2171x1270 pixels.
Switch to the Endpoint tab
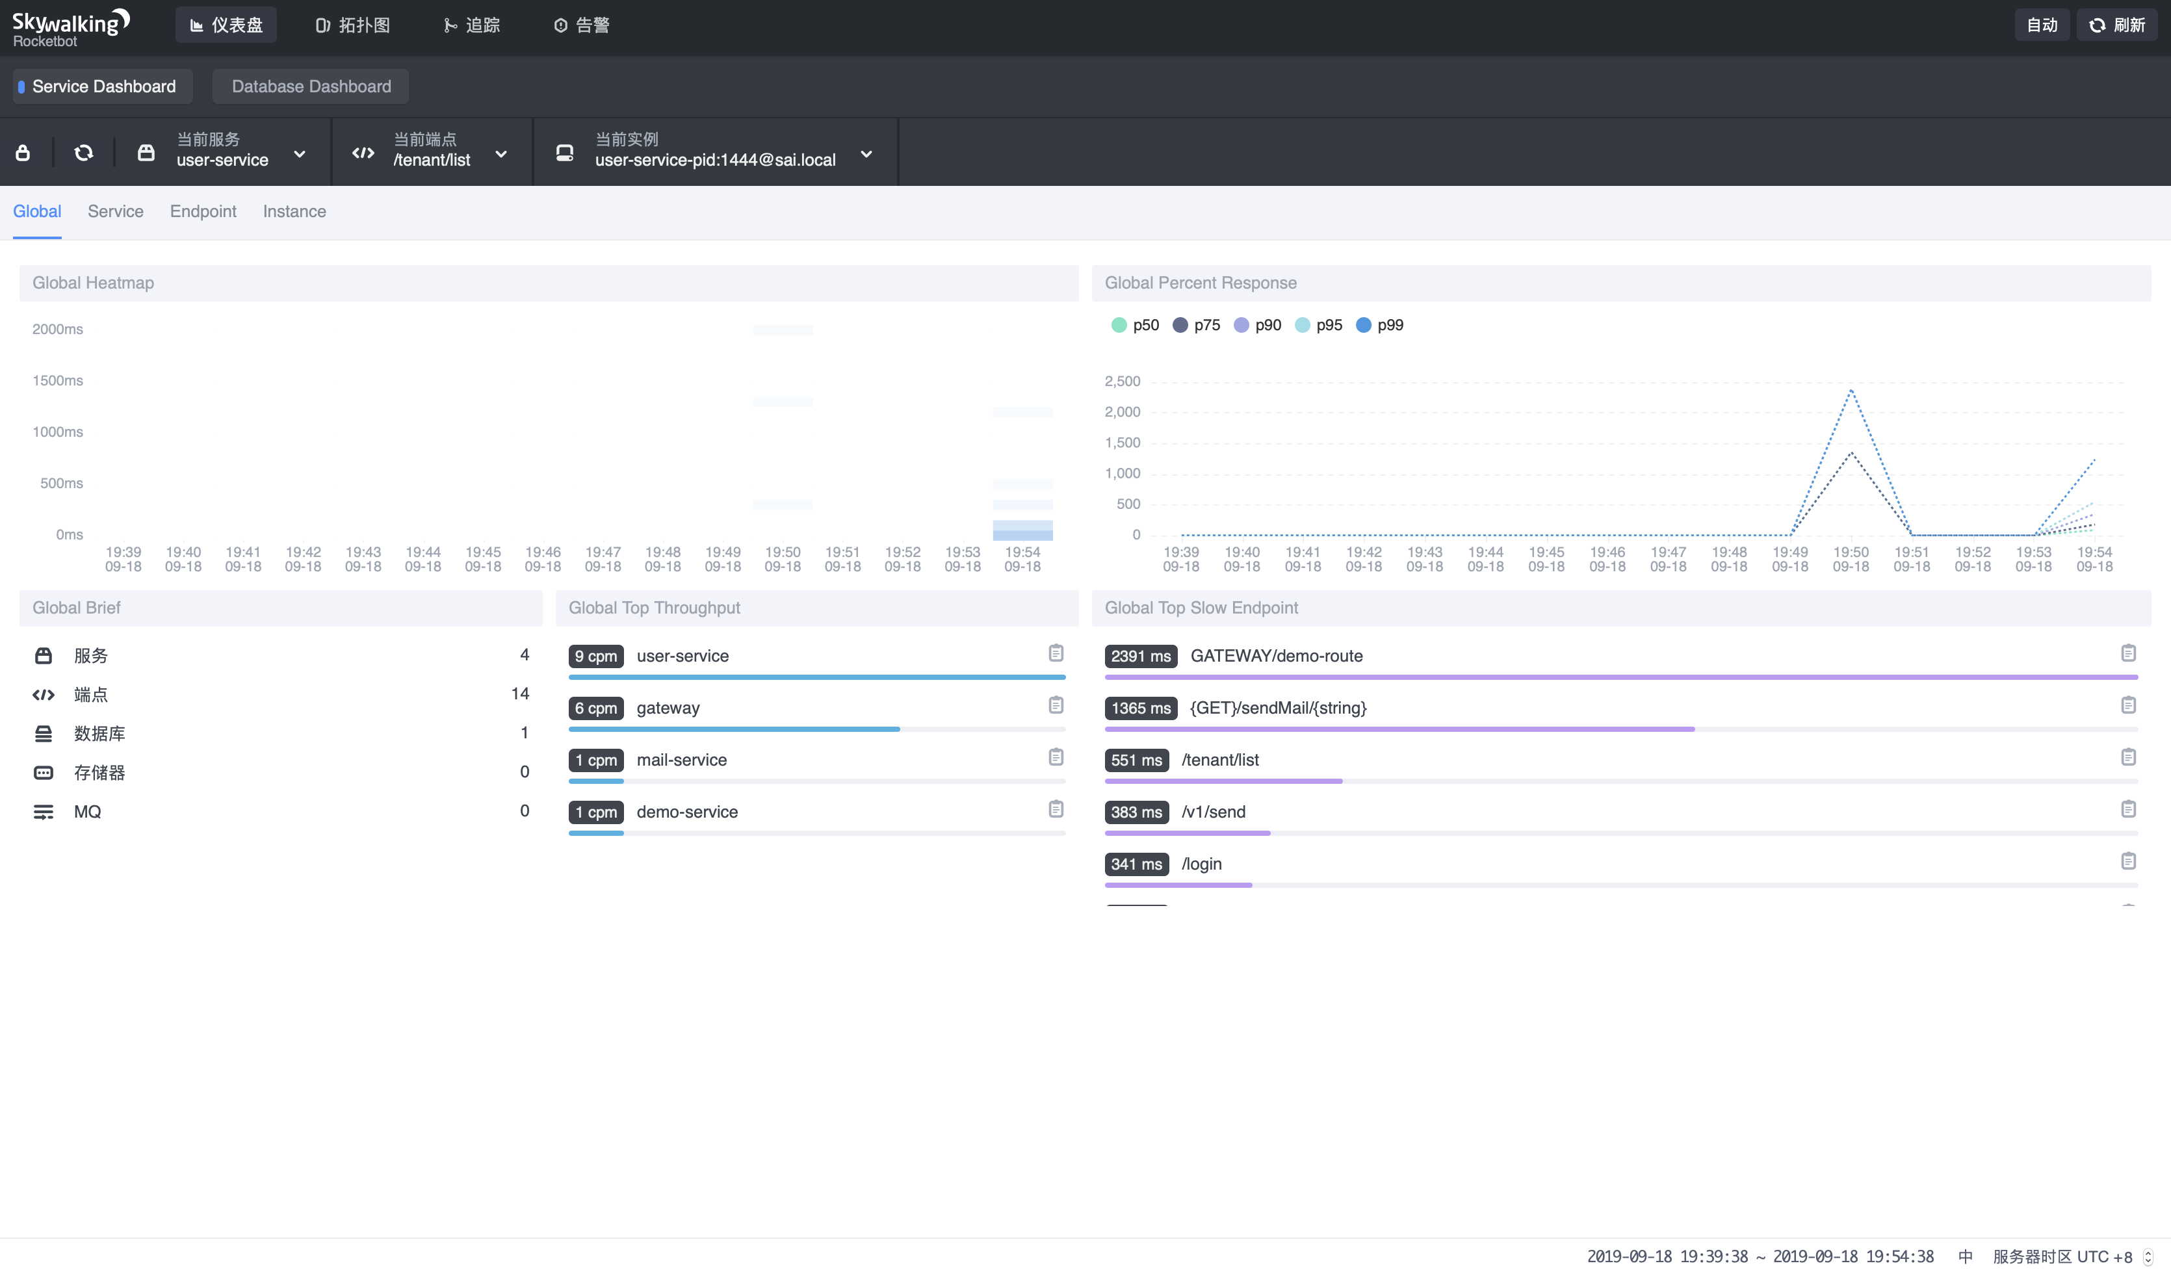[203, 211]
